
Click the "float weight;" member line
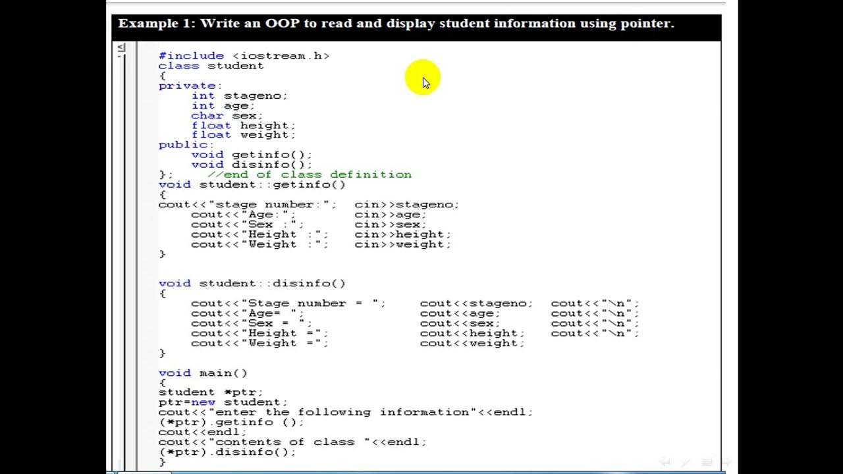(244, 135)
